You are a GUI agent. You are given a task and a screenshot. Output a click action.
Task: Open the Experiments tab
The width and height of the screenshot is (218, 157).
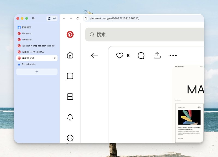[37, 64]
